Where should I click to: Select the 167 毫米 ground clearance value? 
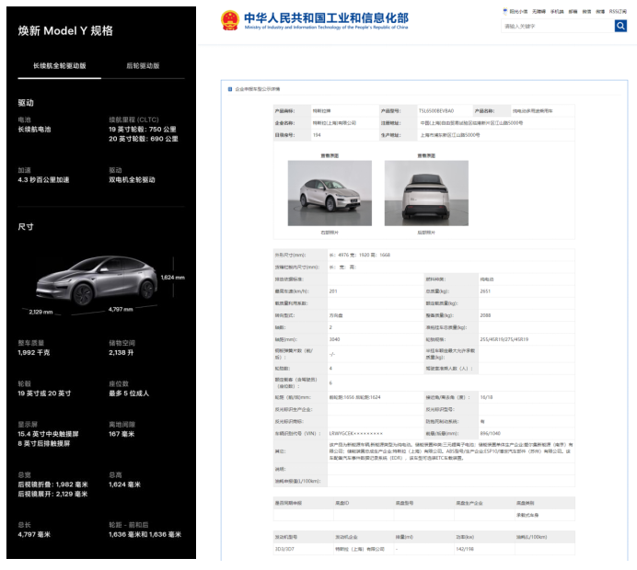(x=122, y=434)
